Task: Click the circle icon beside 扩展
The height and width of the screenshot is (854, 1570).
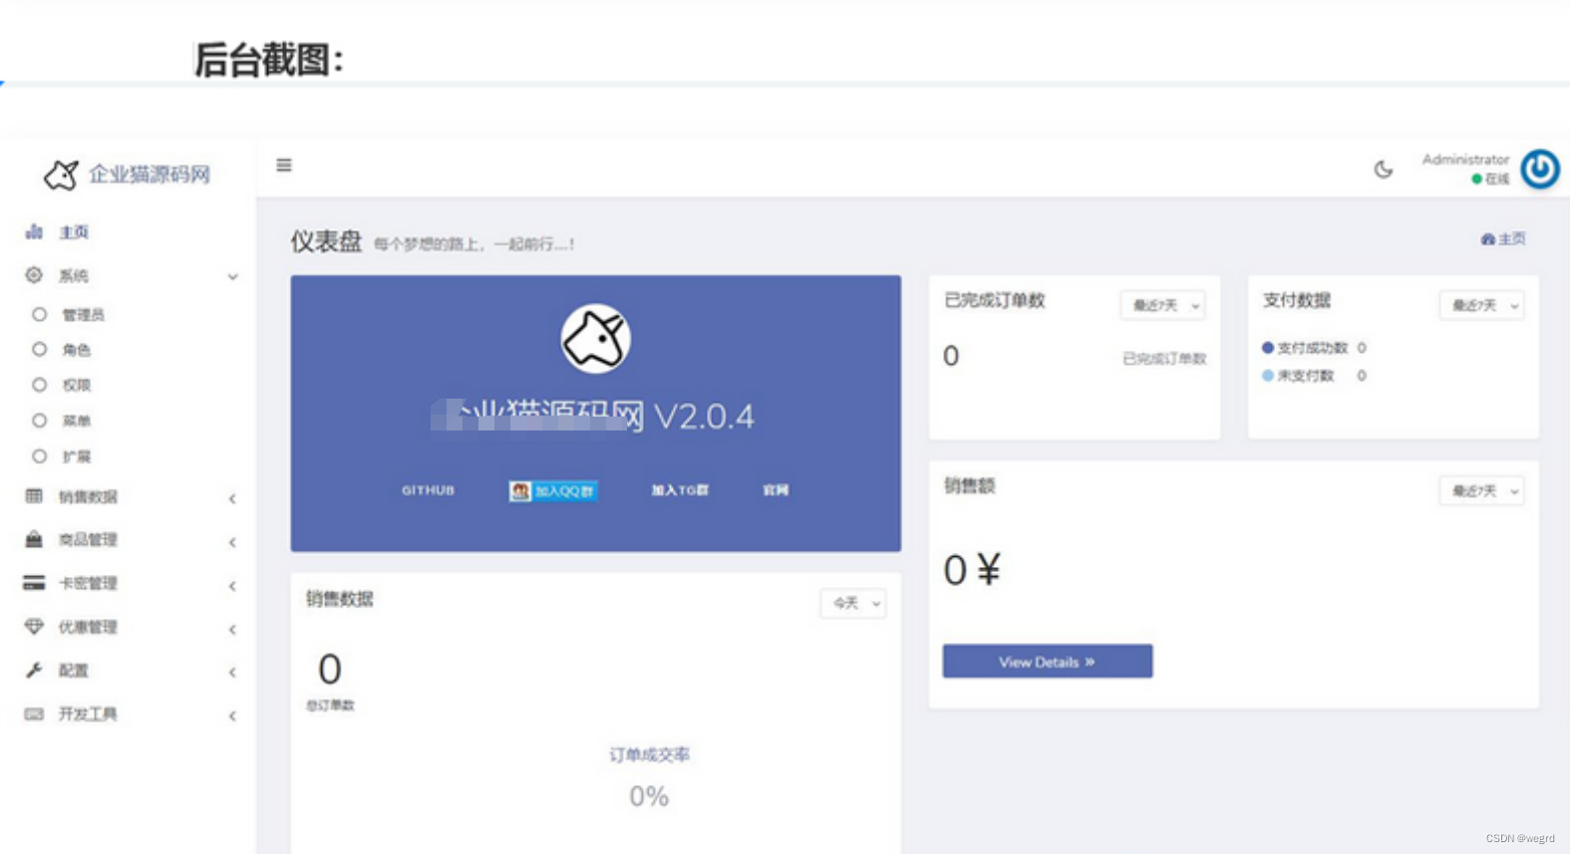Action: coord(39,456)
